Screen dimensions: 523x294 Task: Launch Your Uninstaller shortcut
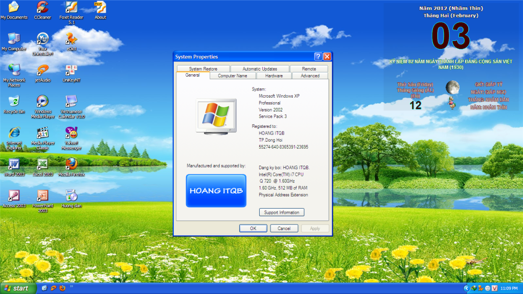tap(42, 44)
